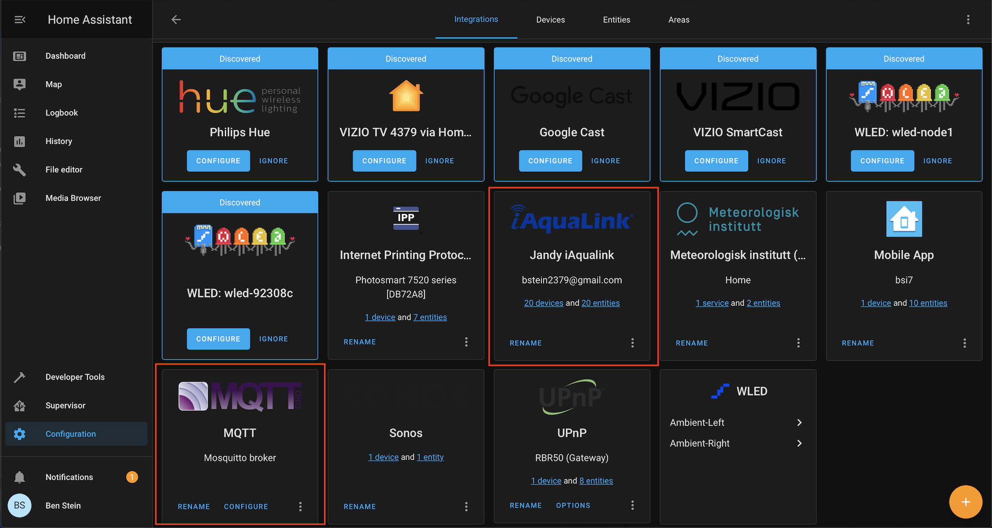Configure the VIZIO SmartCast integration
Viewport: 992px width, 528px height.
(717, 161)
